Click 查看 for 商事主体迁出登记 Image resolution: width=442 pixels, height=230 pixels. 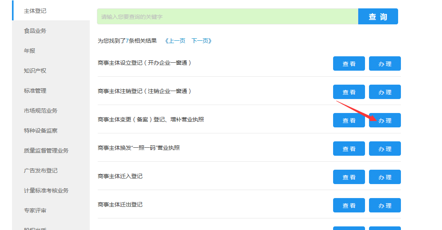pyautogui.click(x=349, y=205)
